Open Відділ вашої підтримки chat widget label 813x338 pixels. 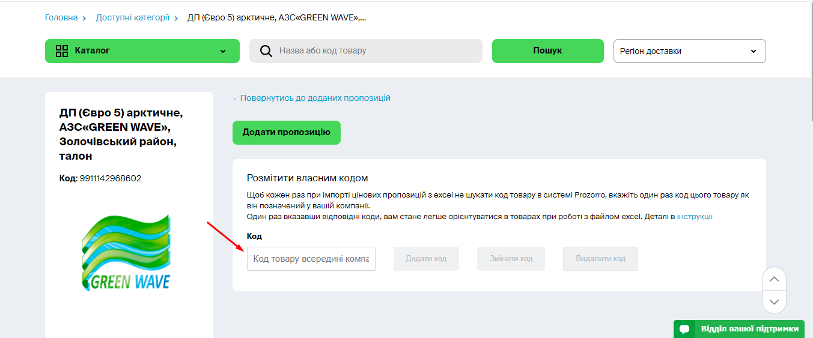(749, 329)
